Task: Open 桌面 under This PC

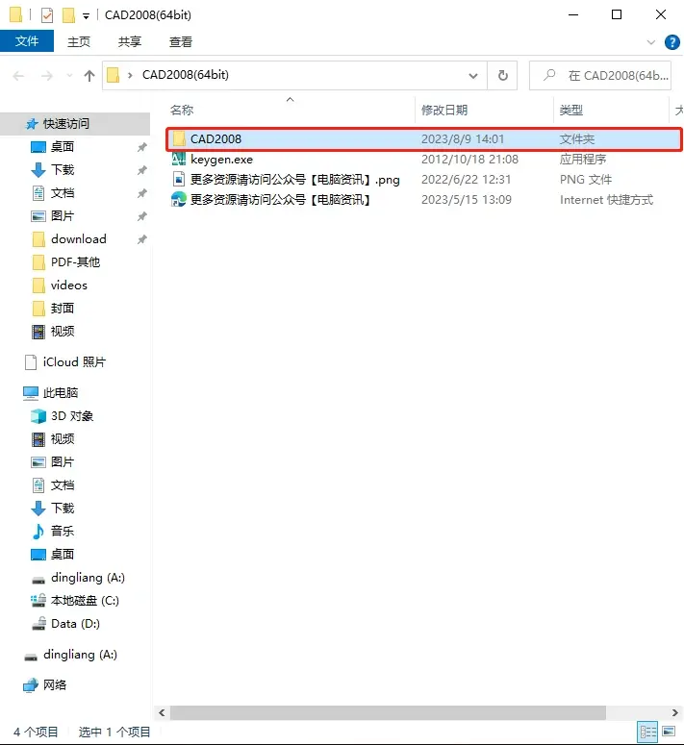Action: (x=63, y=555)
